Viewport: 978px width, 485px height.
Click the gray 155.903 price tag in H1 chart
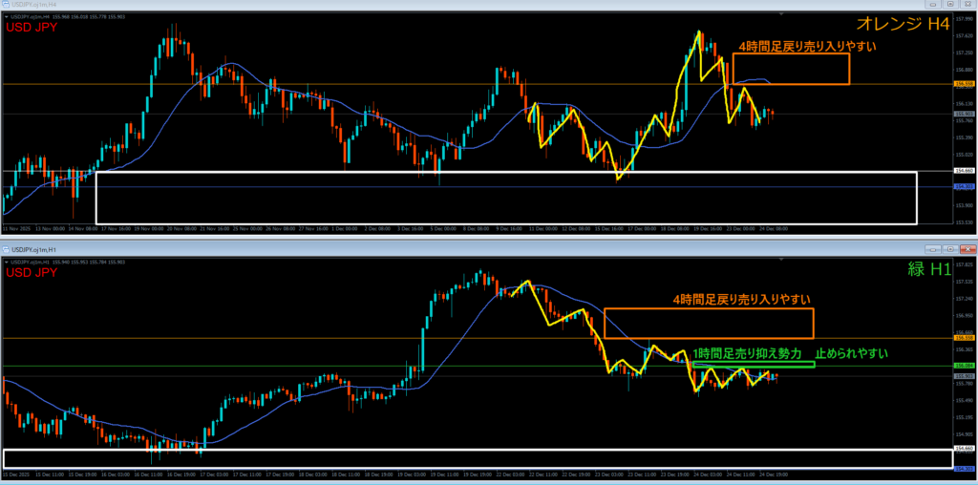point(965,376)
